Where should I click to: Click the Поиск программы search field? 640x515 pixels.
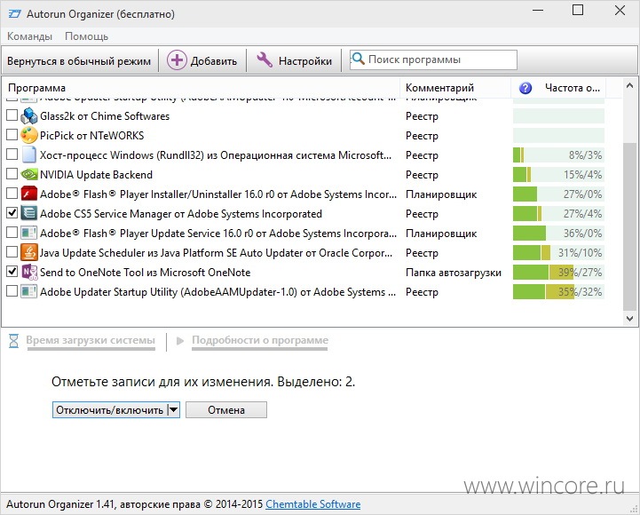click(433, 59)
